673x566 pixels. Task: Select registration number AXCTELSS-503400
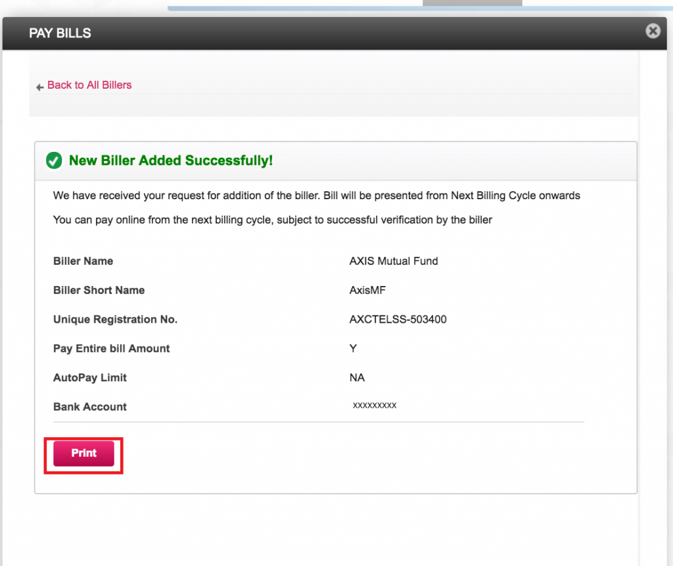pos(398,319)
